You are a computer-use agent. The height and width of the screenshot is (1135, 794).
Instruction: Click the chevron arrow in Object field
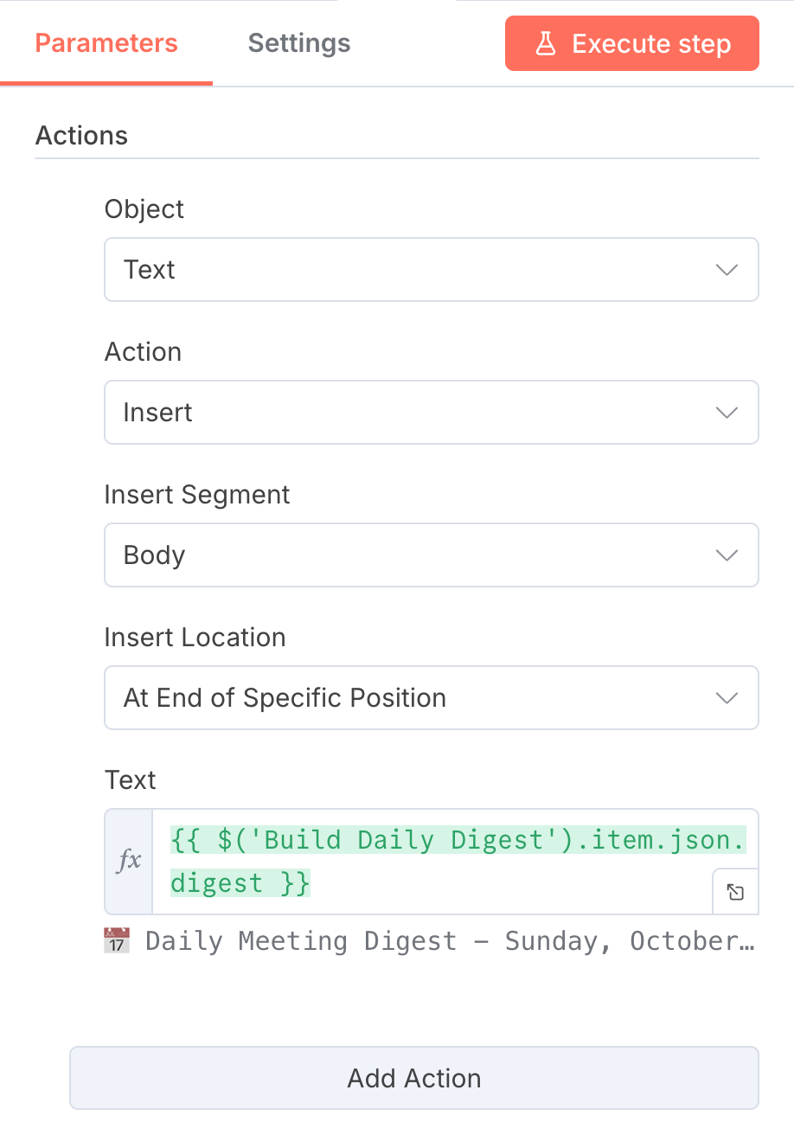[727, 270]
